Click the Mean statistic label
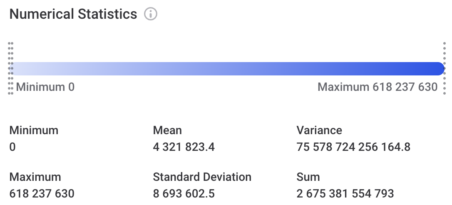This screenshot has height=205, width=452. pos(167,130)
